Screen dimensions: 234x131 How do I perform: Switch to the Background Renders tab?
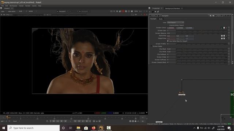point(172,8)
